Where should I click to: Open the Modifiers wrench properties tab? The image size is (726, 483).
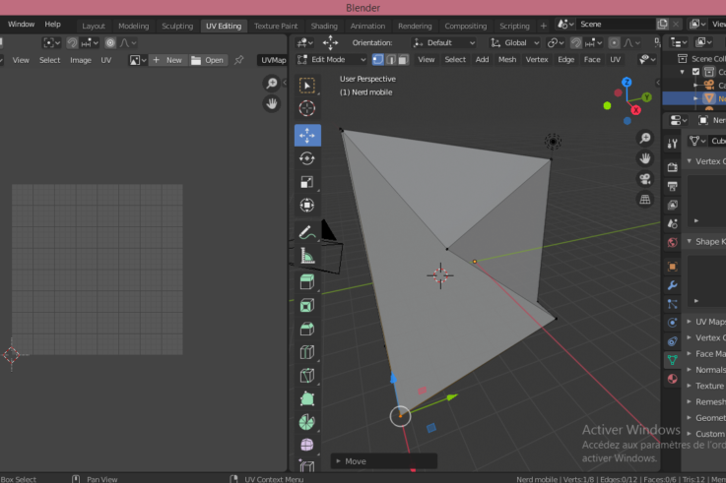pyautogui.click(x=672, y=285)
